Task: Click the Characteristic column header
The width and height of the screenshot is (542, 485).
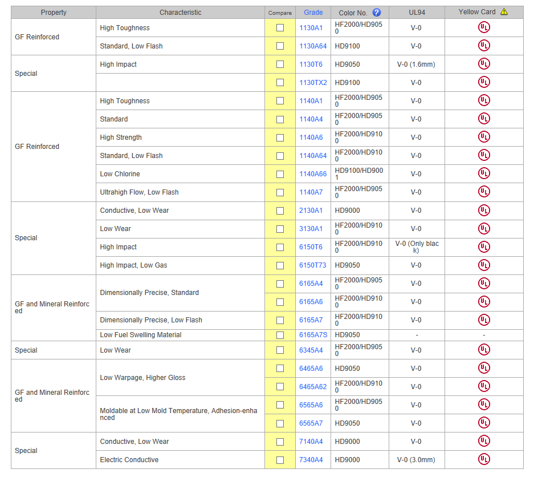Action: [180, 13]
